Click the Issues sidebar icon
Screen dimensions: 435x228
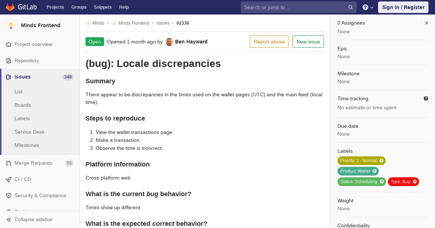(9, 77)
